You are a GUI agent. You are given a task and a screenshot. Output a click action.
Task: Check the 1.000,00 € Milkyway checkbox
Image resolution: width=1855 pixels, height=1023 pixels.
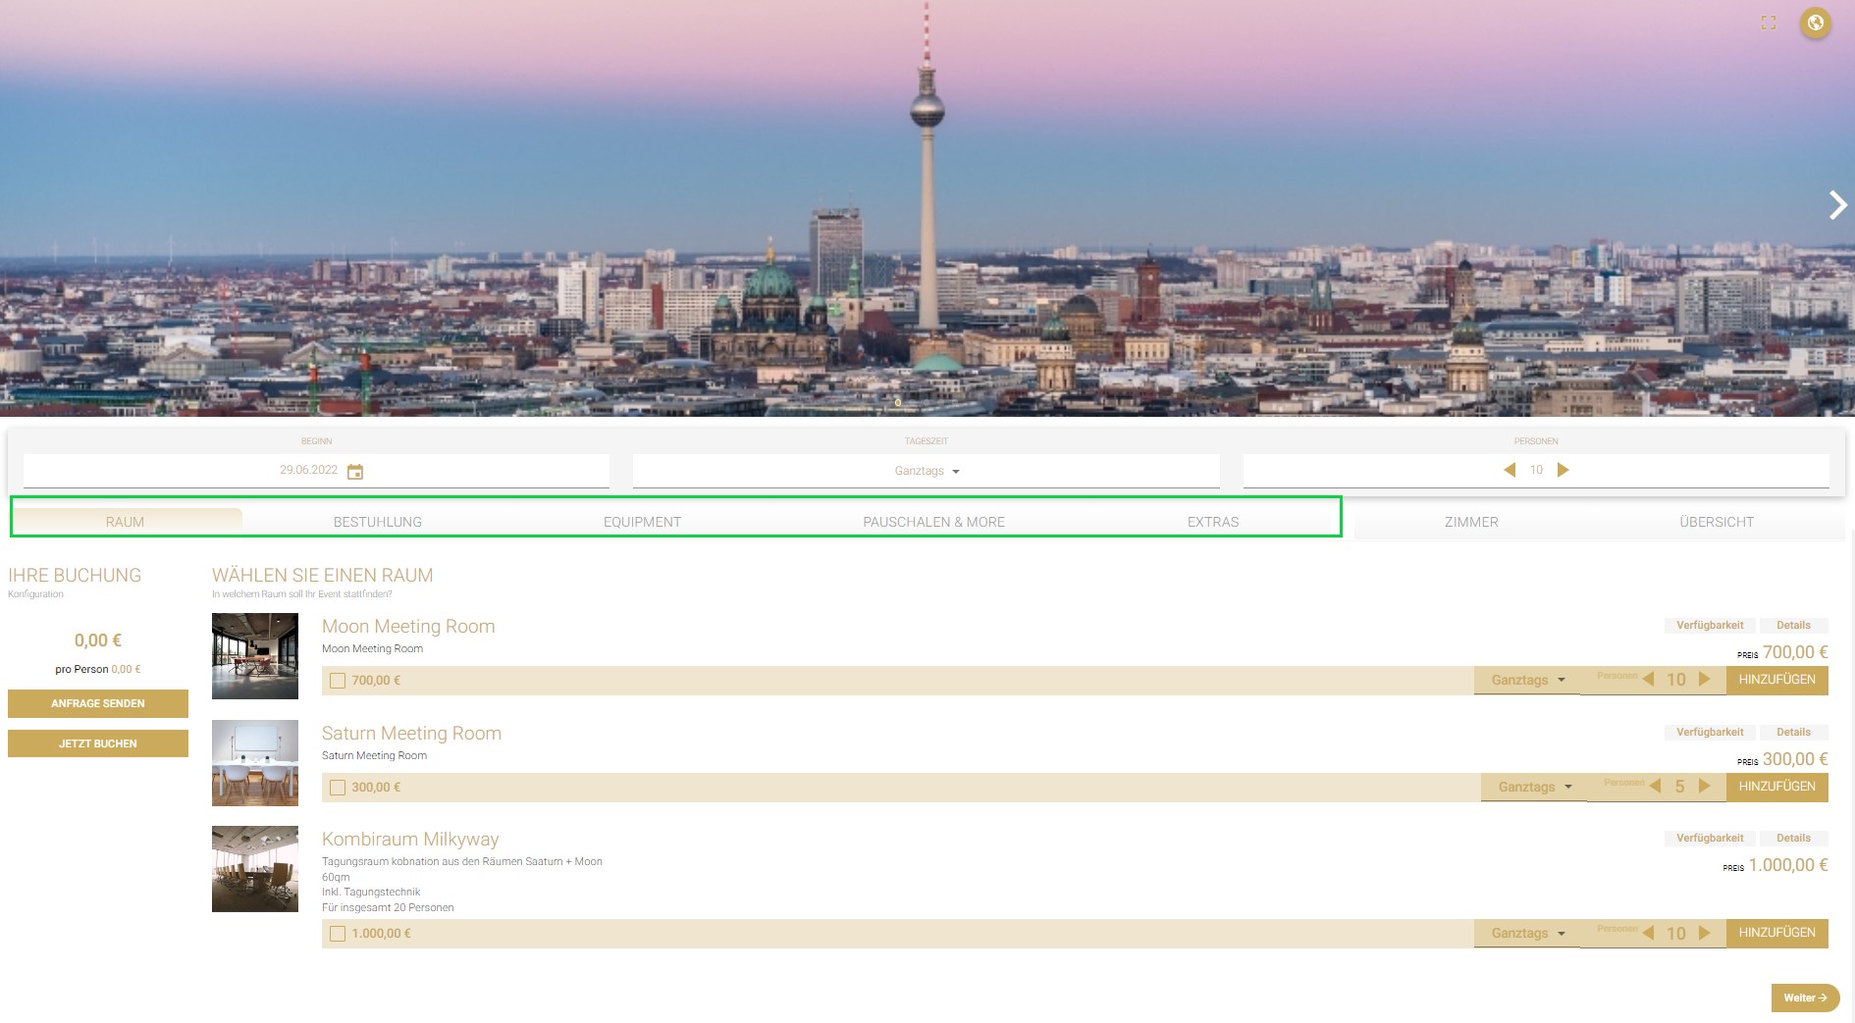coord(338,934)
